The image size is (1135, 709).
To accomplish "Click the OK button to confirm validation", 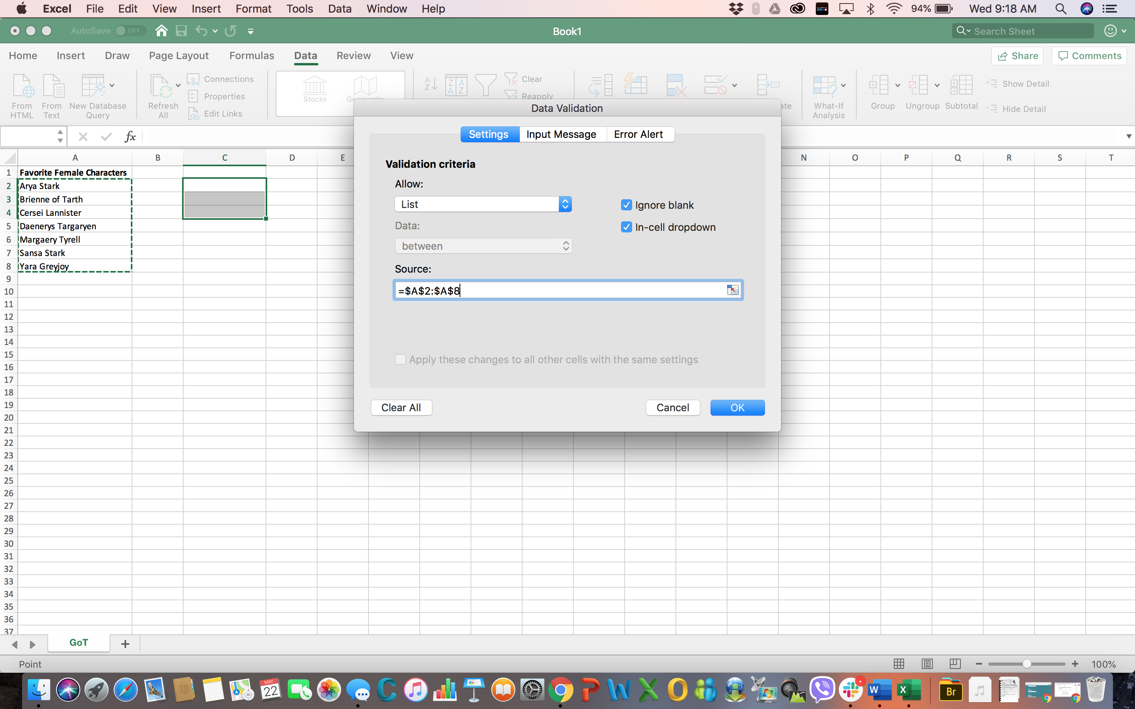I will click(736, 407).
